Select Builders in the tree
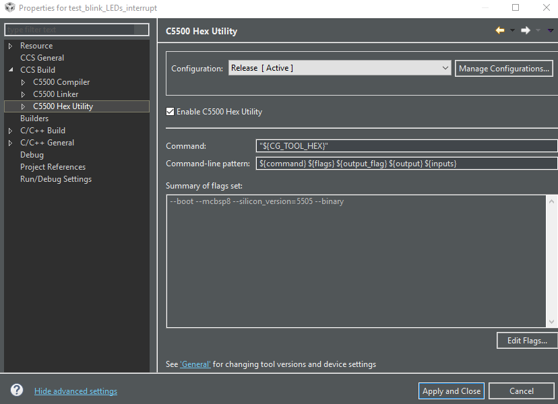This screenshot has width=558, height=404. pyautogui.click(x=34, y=119)
